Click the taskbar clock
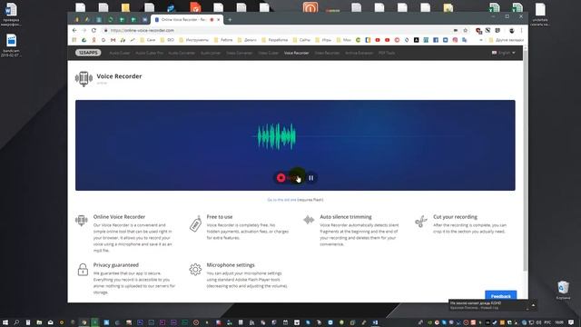Image resolution: width=581 pixels, height=327 pixels. pos(559,322)
